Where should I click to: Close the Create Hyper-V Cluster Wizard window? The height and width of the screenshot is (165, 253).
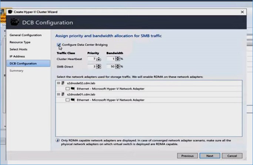[242, 12]
